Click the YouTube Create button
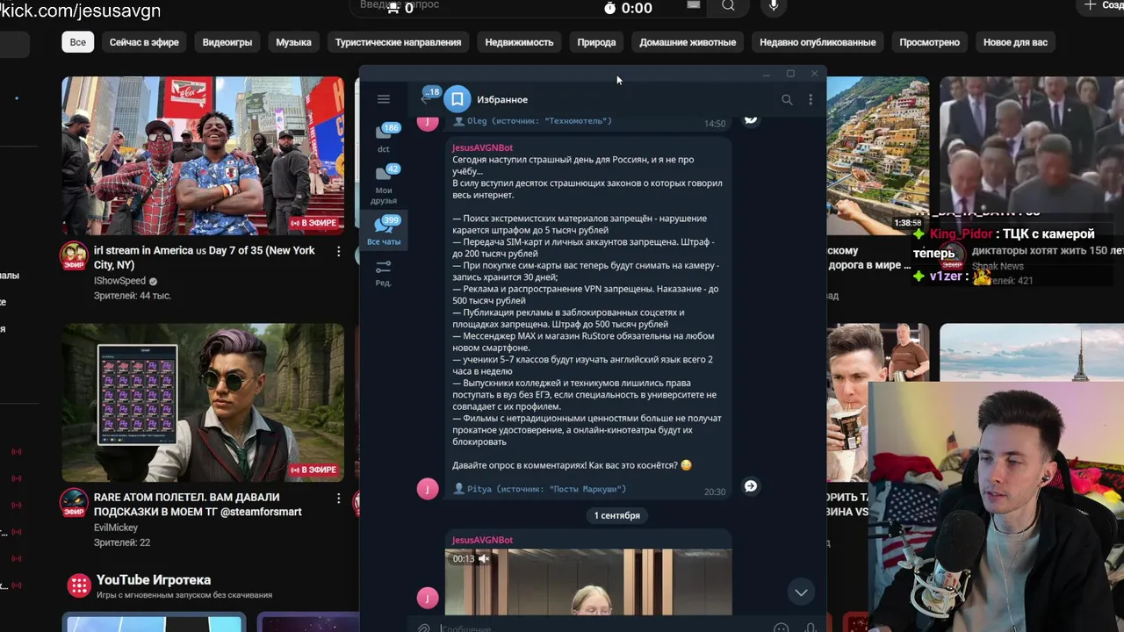This screenshot has width=1124, height=632. click(x=1101, y=6)
